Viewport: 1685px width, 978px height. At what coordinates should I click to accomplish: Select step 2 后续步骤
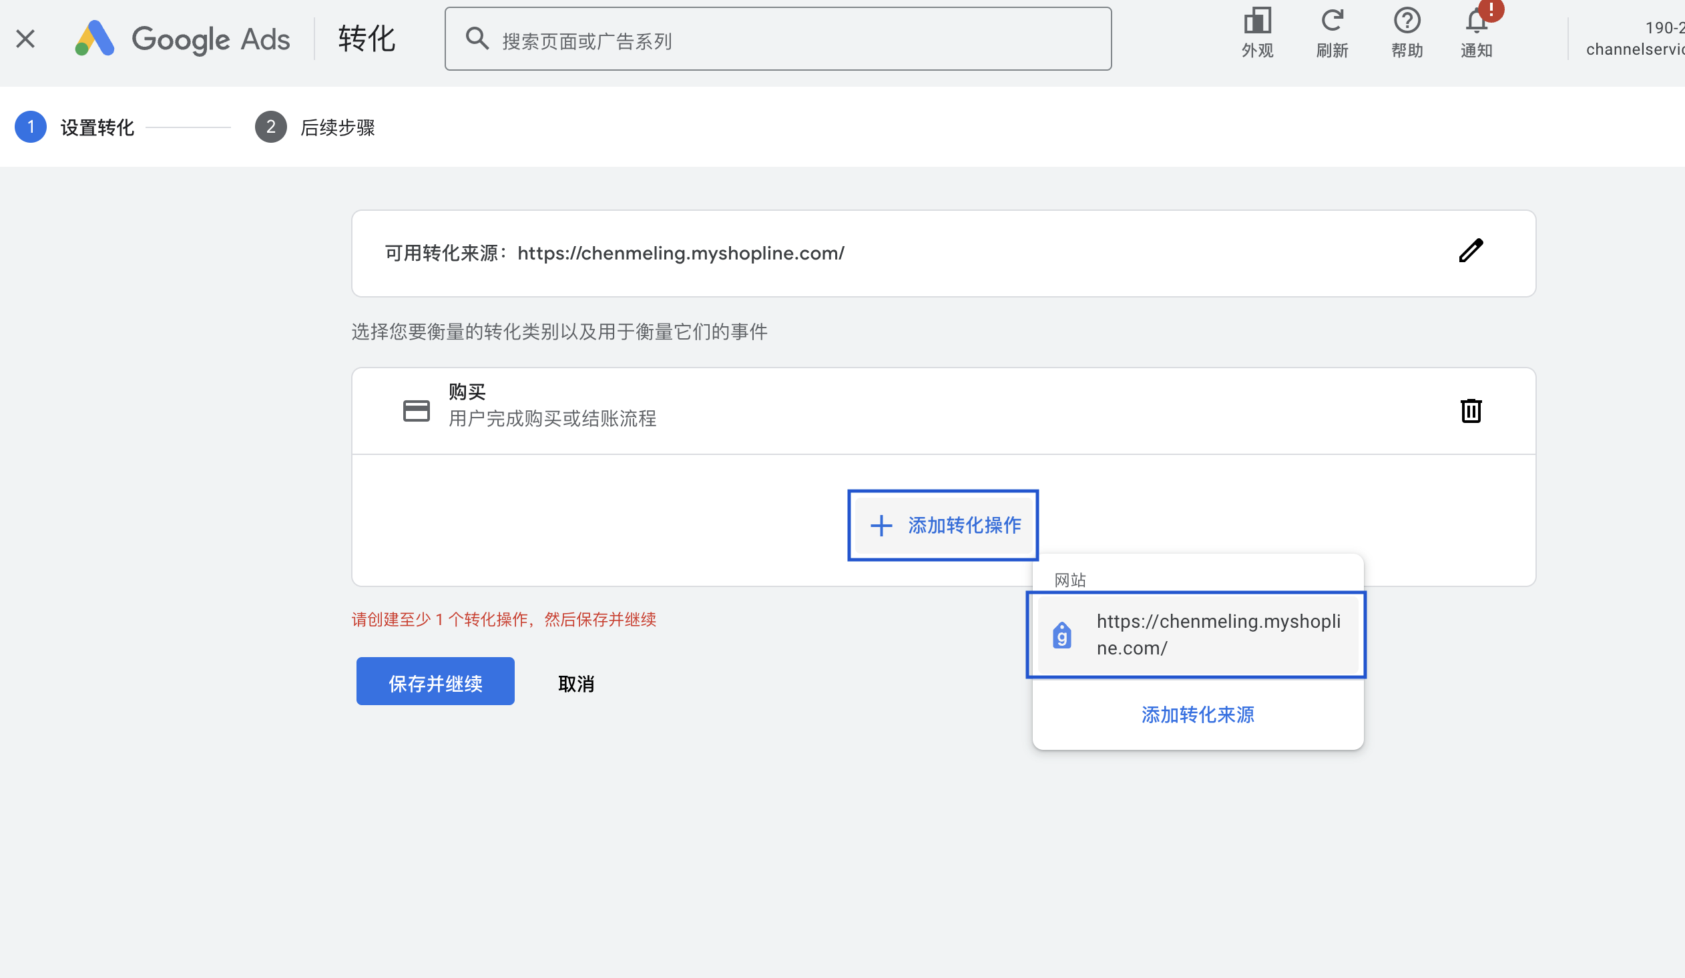click(x=315, y=127)
